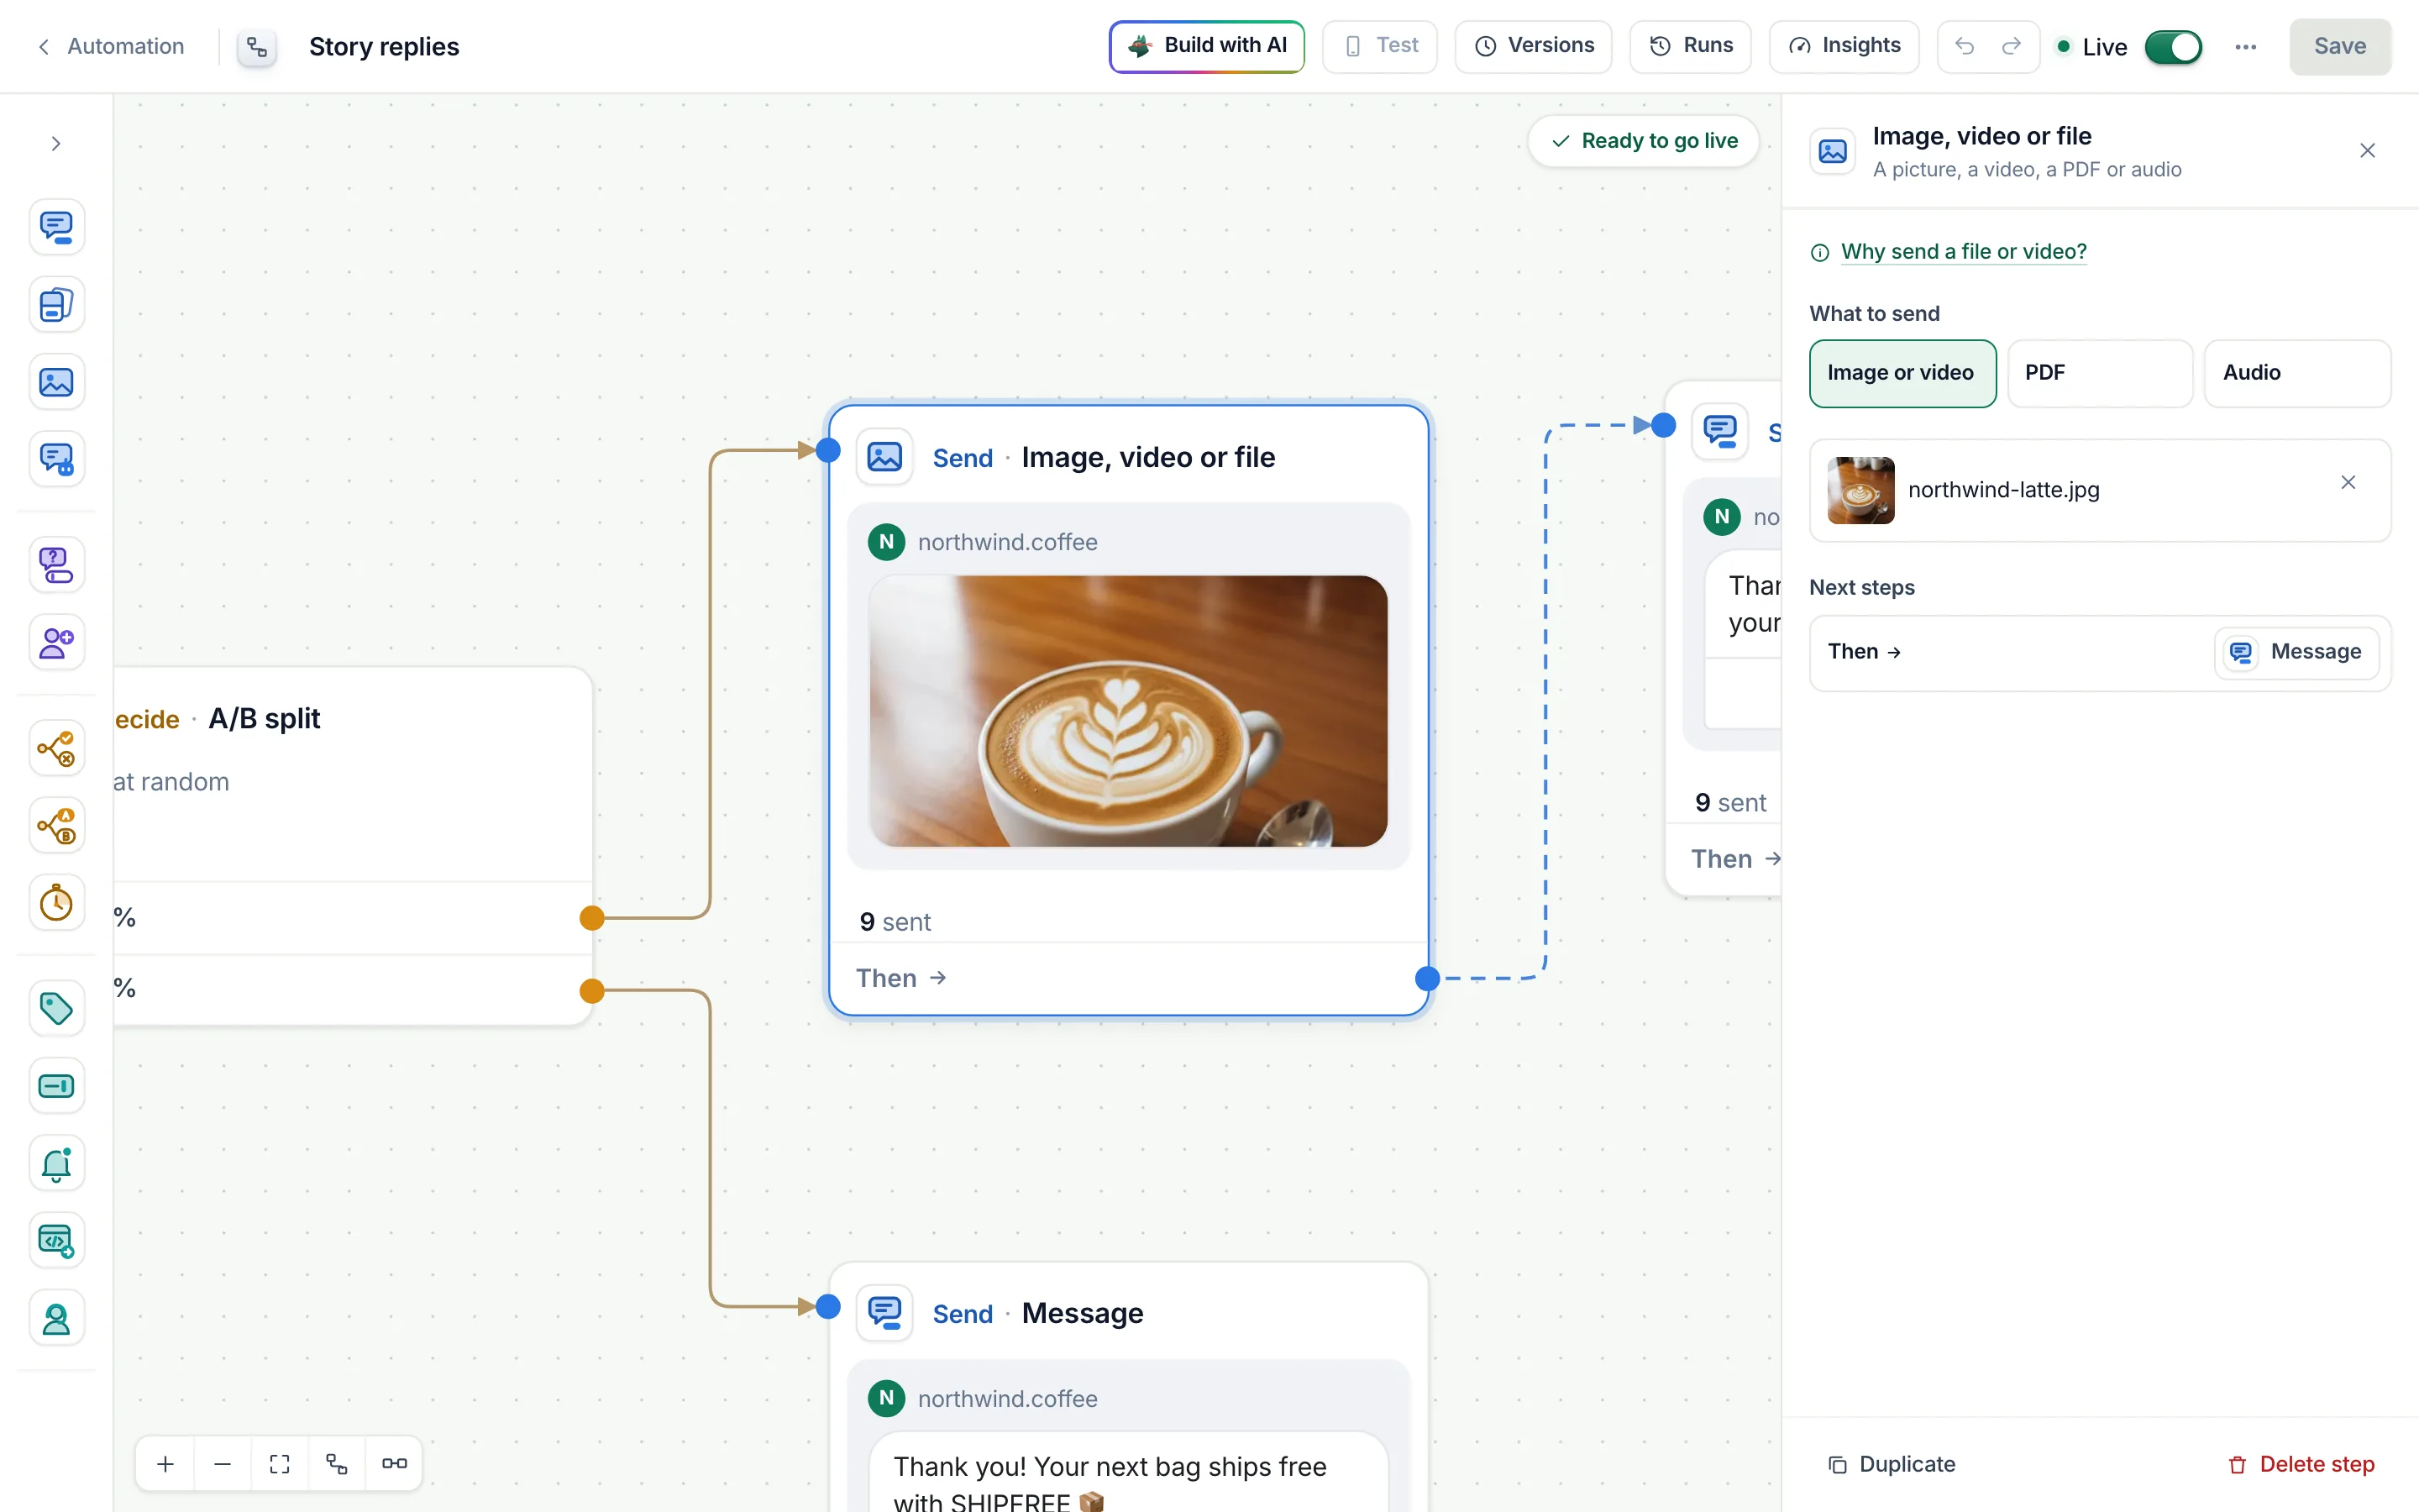The height and width of the screenshot is (1512, 2419).
Task: Open the Runs history
Action: tap(1690, 46)
